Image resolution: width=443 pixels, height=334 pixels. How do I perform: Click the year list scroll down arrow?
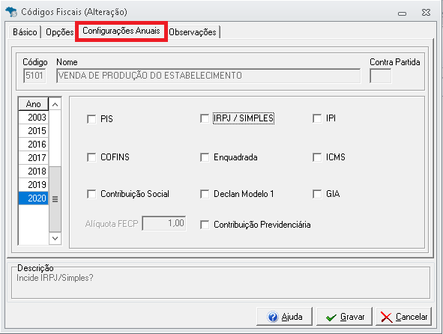tap(55, 238)
